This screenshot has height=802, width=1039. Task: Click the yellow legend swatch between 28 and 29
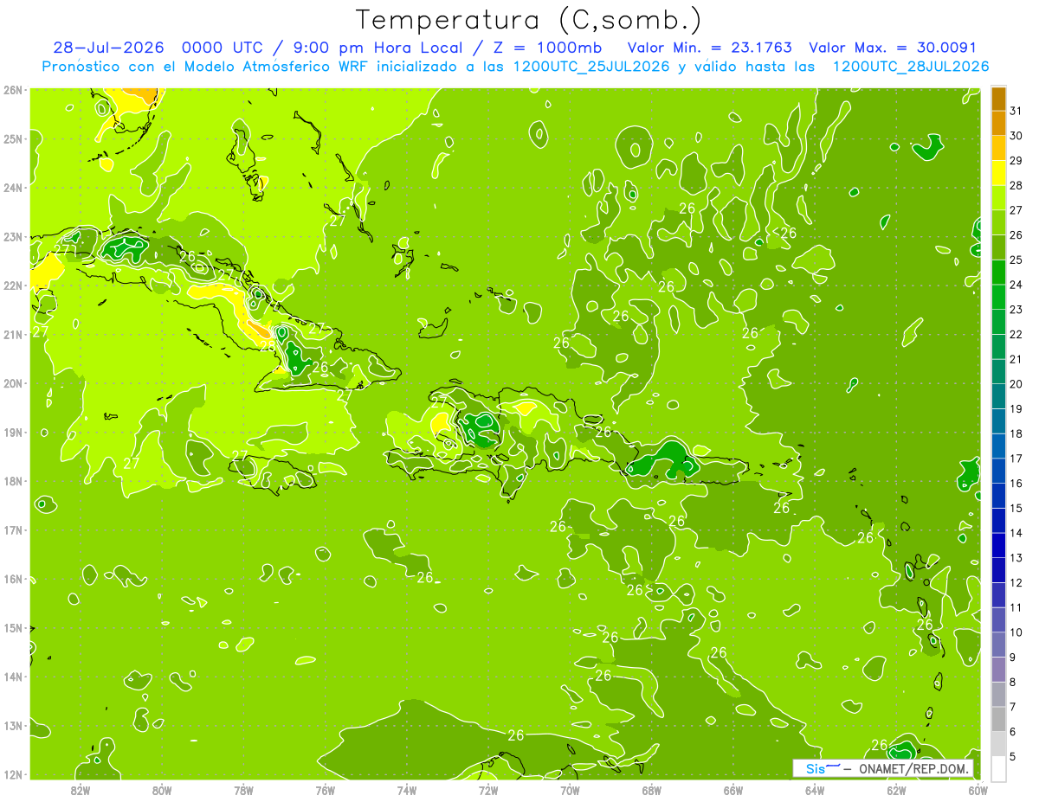(999, 172)
